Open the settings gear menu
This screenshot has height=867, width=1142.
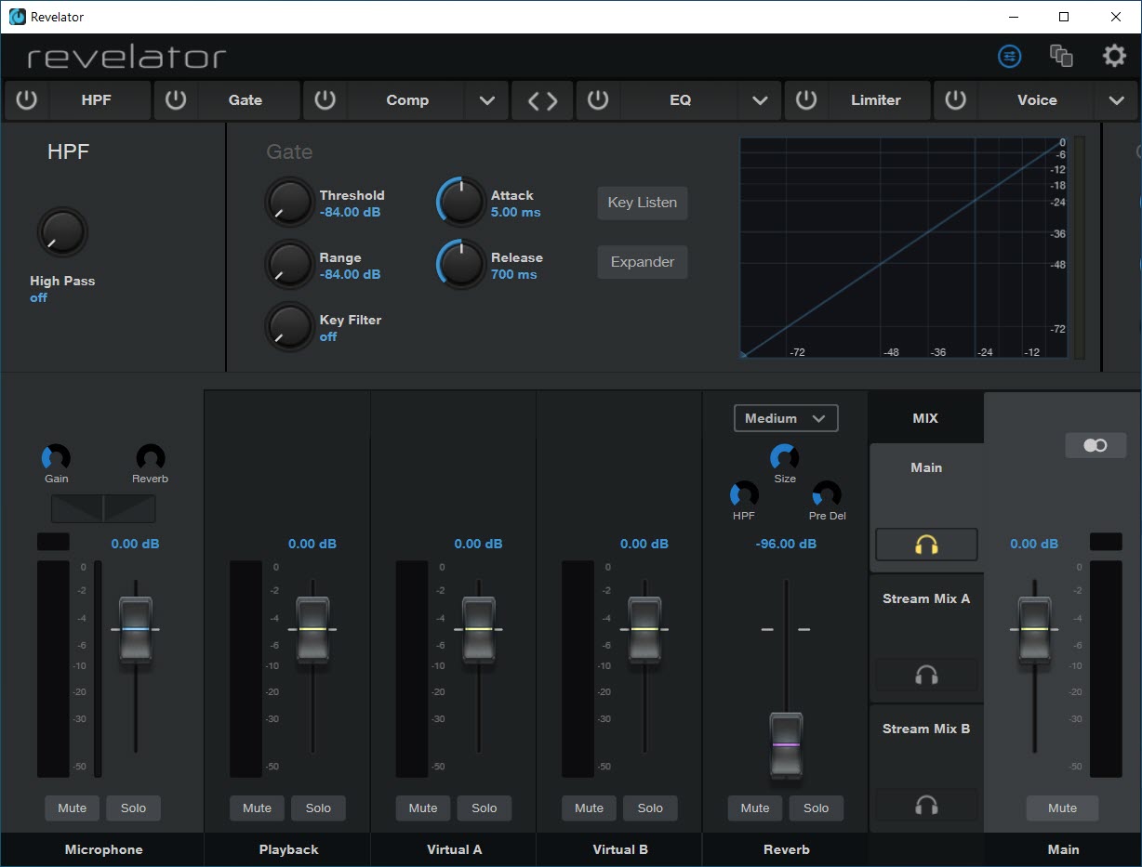pos(1114,56)
